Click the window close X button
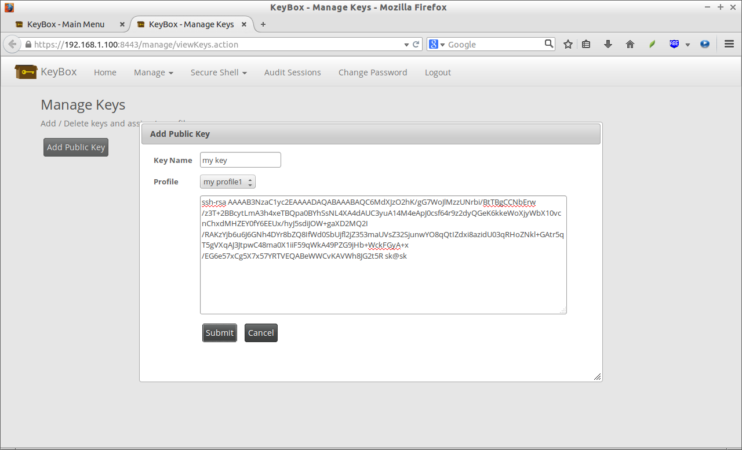 coord(733,8)
